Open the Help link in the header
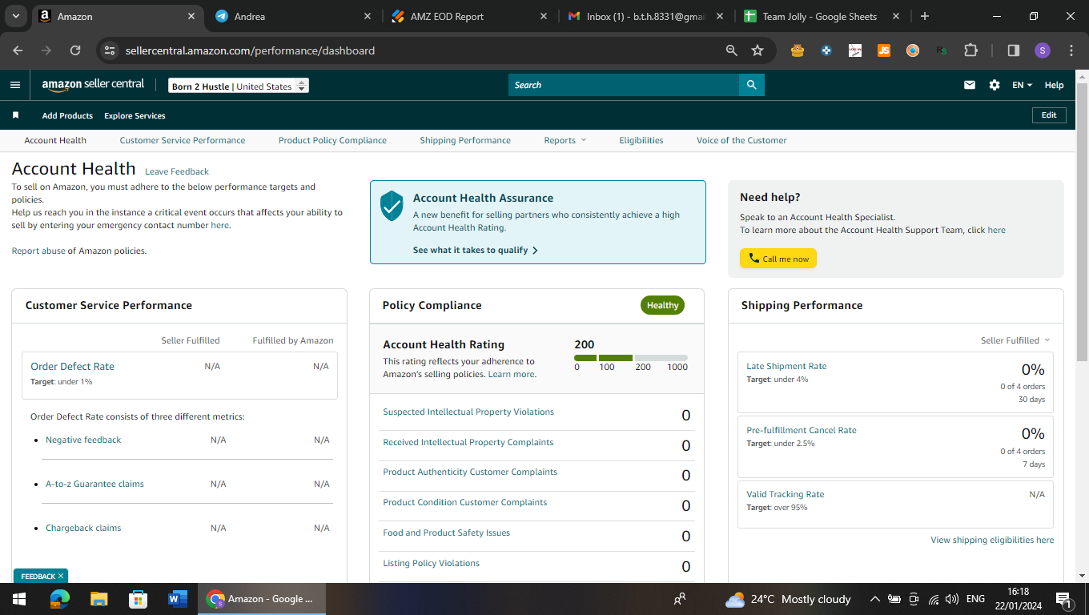Viewport: 1089px width, 615px height. pyautogui.click(x=1055, y=85)
